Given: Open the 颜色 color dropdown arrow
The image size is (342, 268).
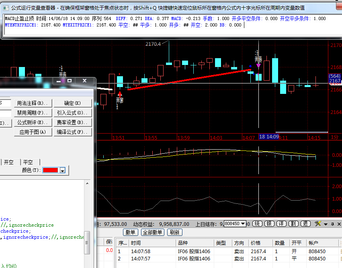Looking at the screenshot, I should [x=63, y=171].
